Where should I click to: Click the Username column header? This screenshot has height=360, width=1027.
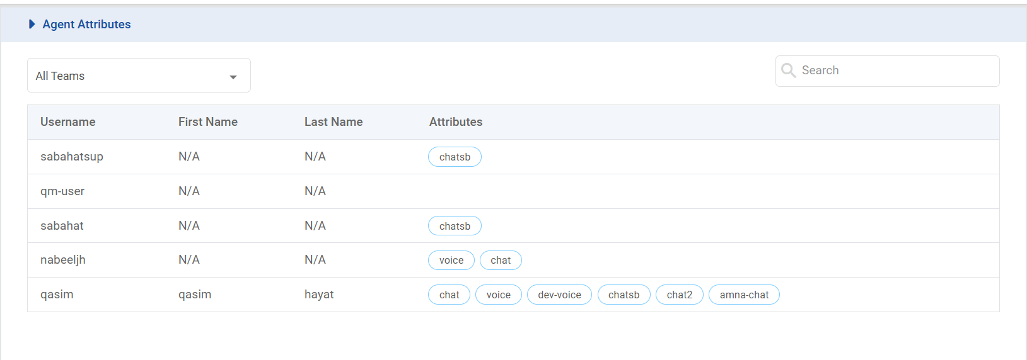68,122
